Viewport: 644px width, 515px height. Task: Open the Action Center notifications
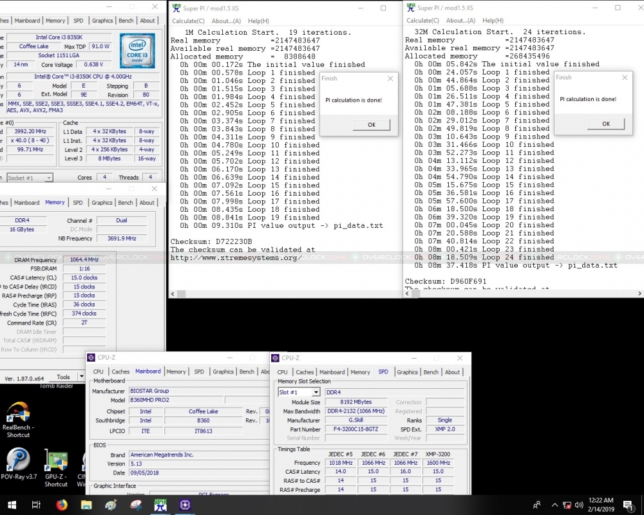tap(628, 505)
